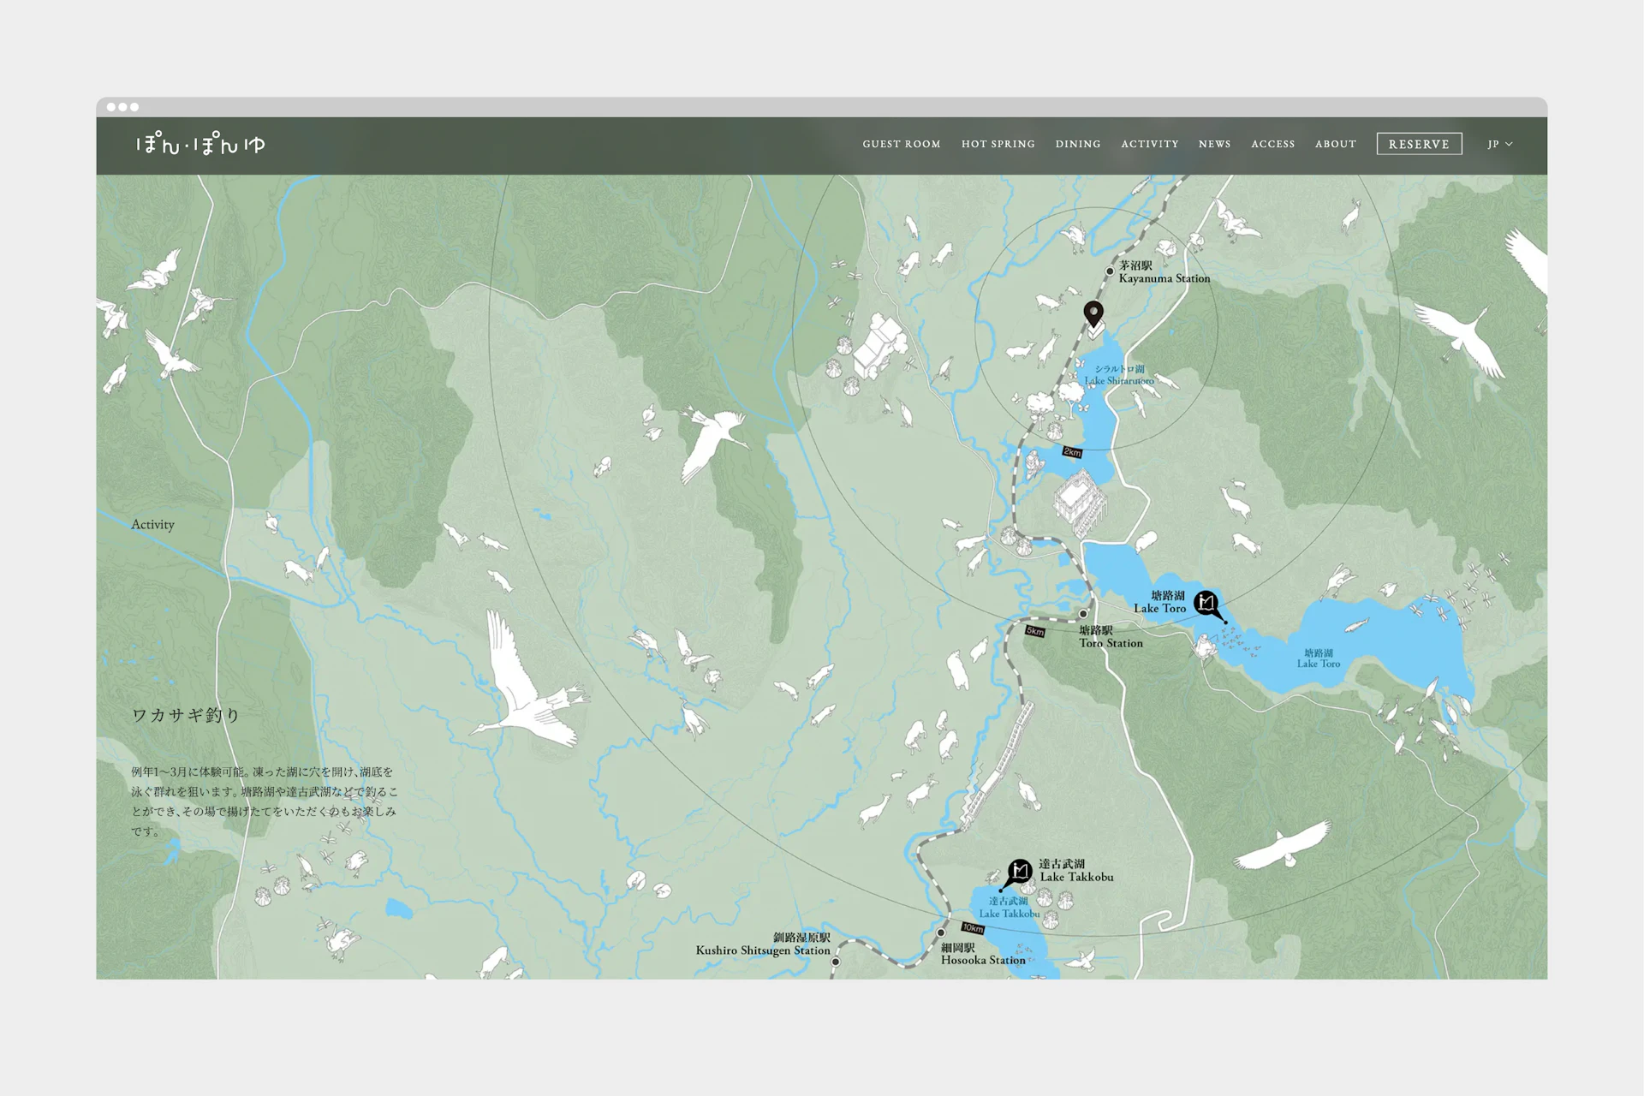This screenshot has height=1096, width=1644.
Task: Click the Lake Shirarutoro label
Action: [1119, 375]
